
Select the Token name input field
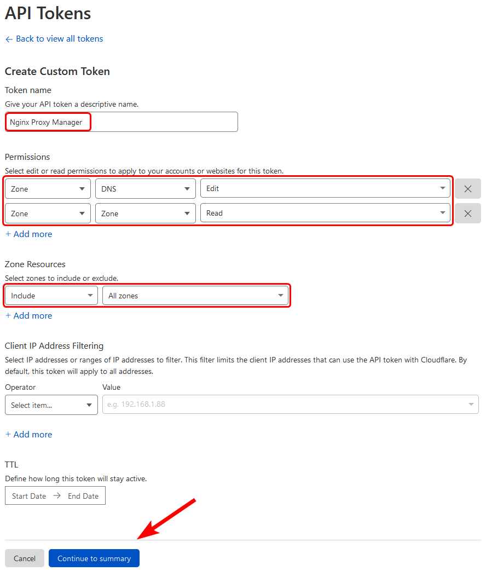point(120,122)
